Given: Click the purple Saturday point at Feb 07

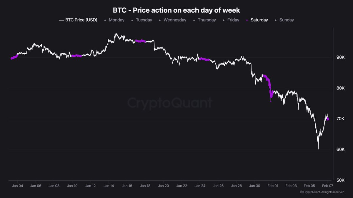Looking at the screenshot, I should pyautogui.click(x=328, y=119).
